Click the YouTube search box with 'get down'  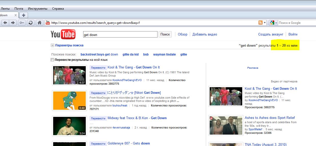point(120,34)
